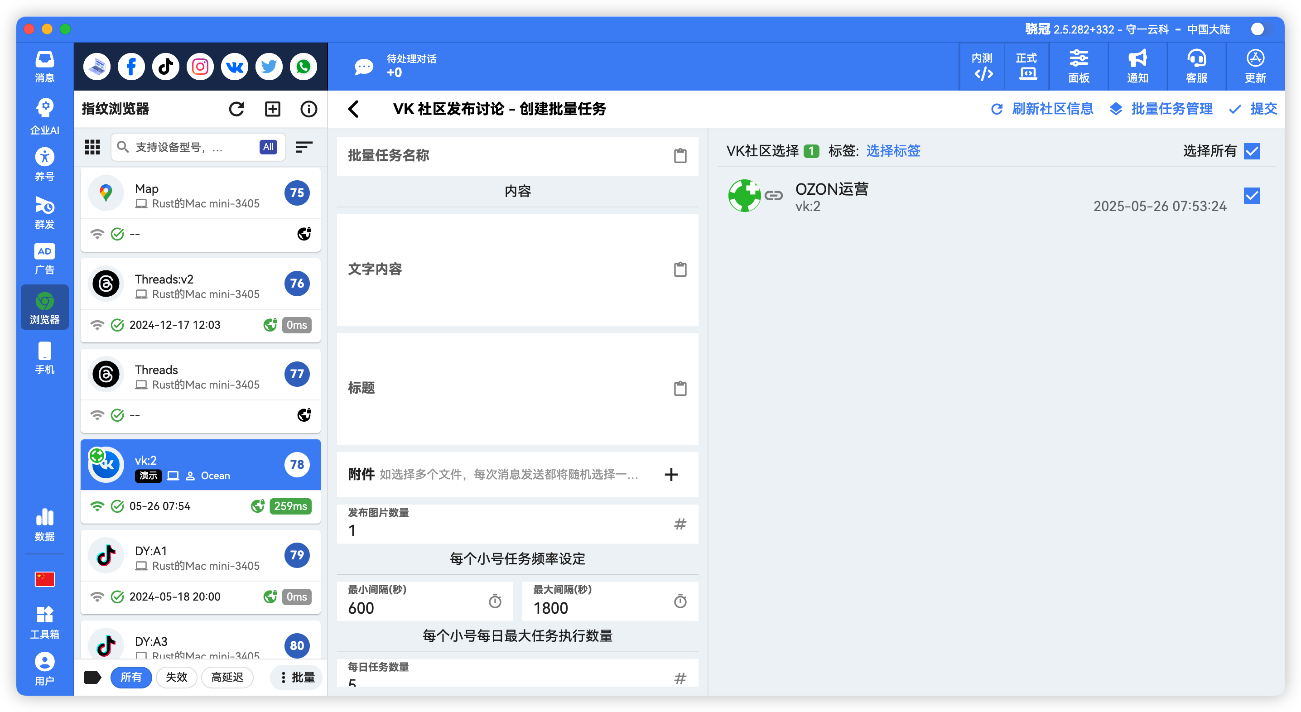Open the 企业AI sidebar section
The width and height of the screenshot is (1301, 712).
[44, 116]
